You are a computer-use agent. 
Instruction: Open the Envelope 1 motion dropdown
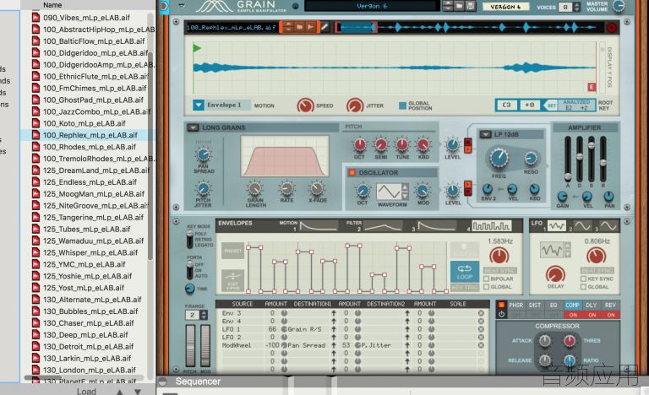pos(199,105)
